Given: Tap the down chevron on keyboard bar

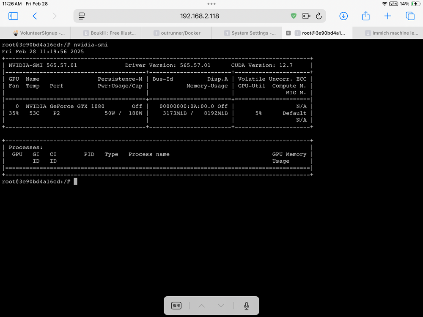Looking at the screenshot, I should 221,306.
